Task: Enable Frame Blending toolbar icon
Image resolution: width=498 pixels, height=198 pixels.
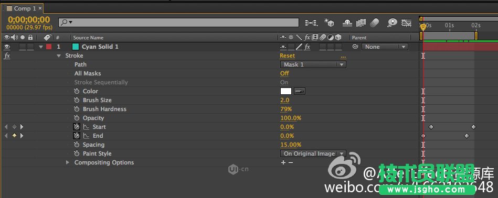Action: 361,23
